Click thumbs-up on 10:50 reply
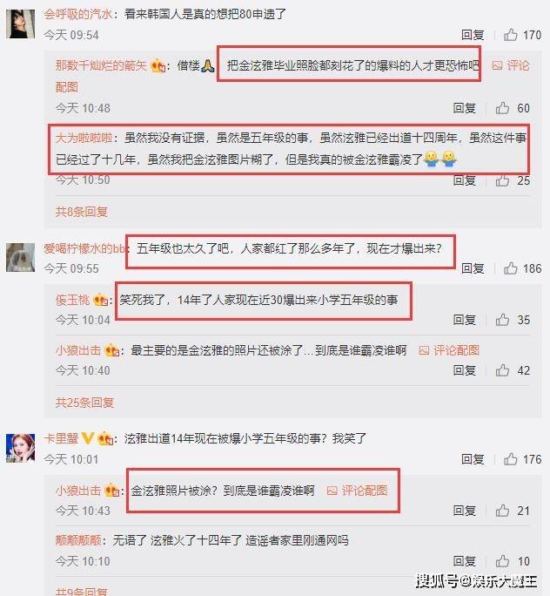Screen dimensions: 550x596 click(502, 180)
